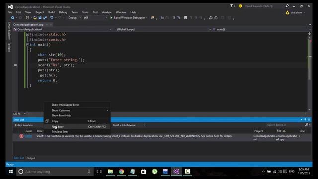Screen dimensions: 318x179
Task: Click the undo toolbar icon
Action: click(x=52, y=18)
